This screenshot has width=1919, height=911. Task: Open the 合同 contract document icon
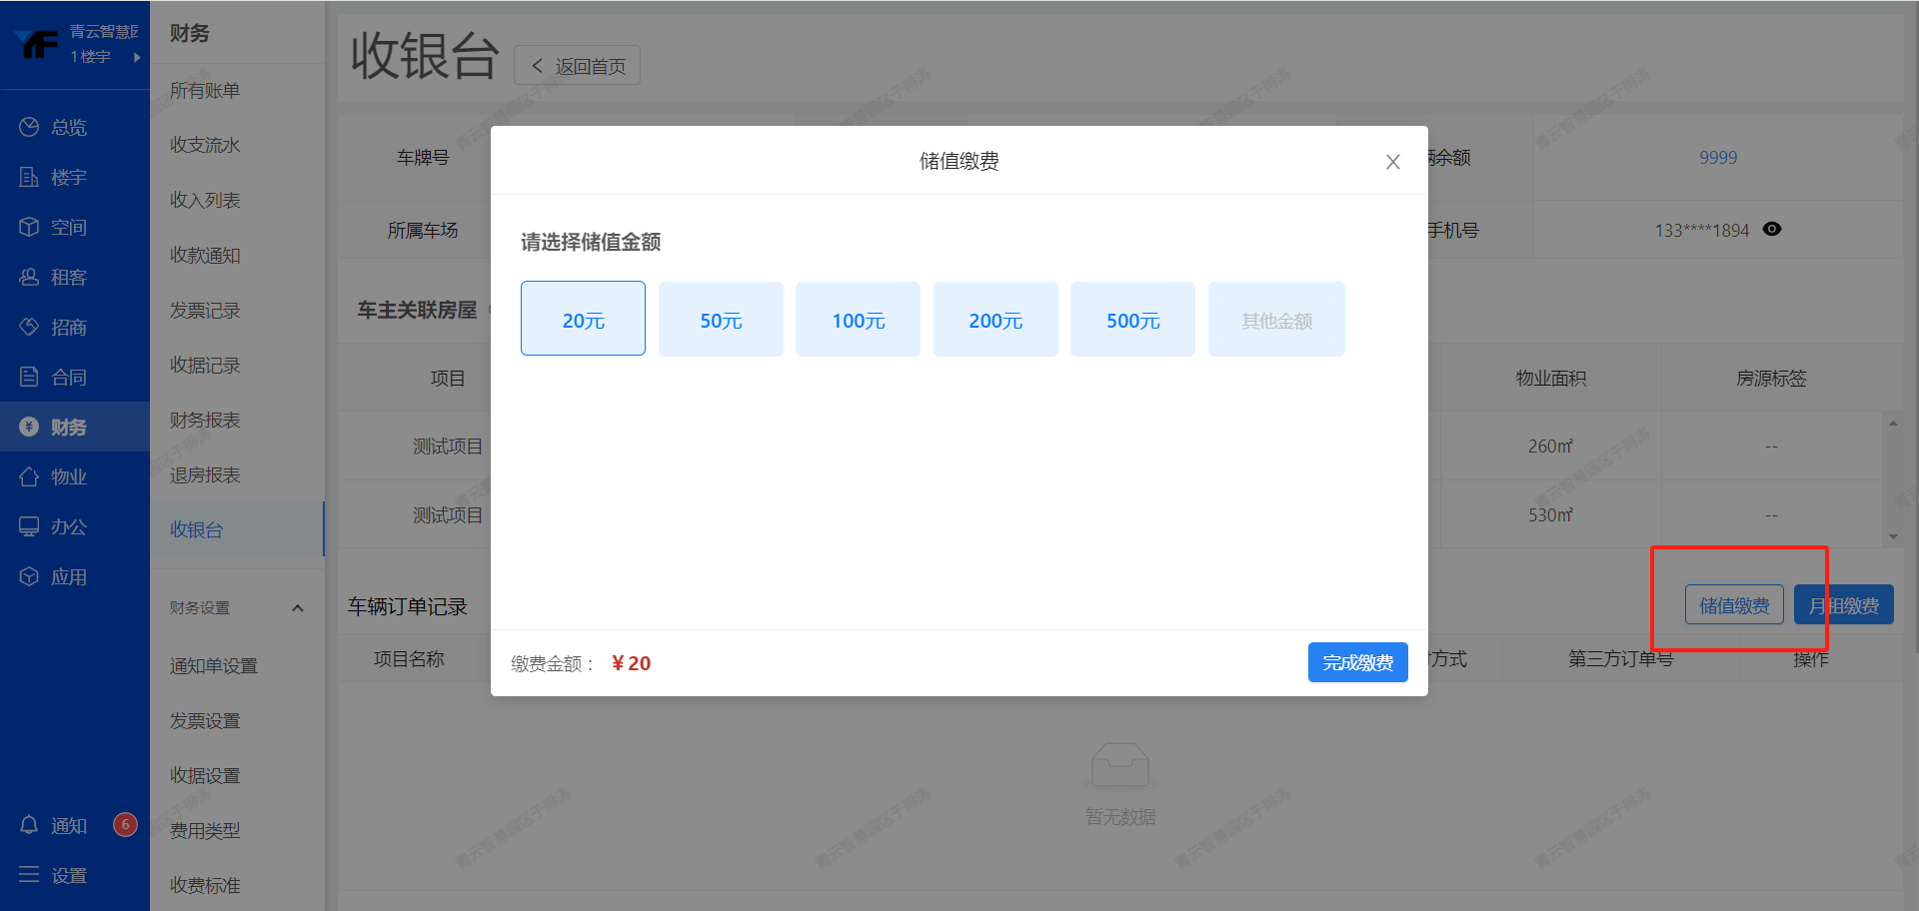(29, 377)
